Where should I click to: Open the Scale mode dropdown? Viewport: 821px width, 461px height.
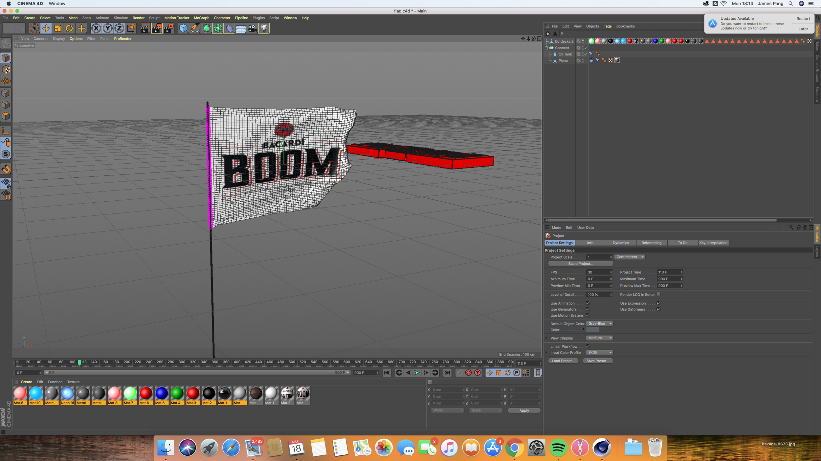pyautogui.click(x=486, y=411)
